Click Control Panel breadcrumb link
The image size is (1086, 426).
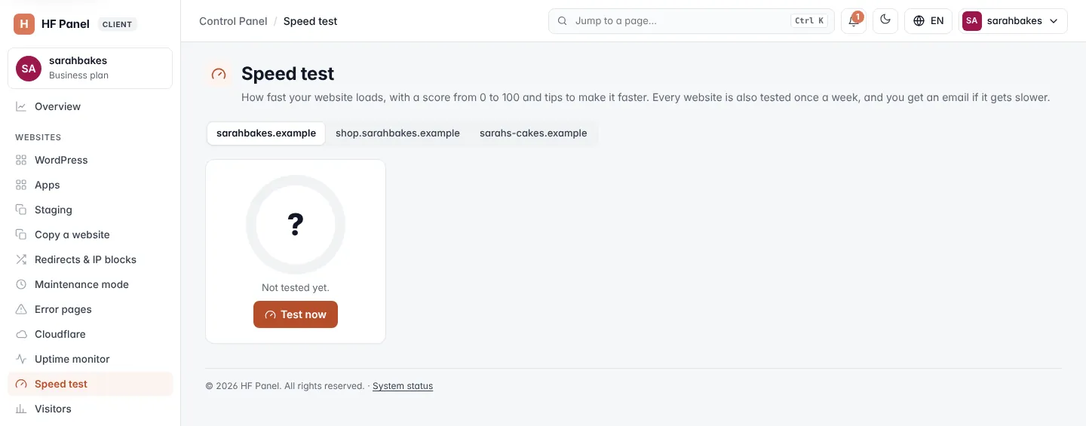[233, 21]
